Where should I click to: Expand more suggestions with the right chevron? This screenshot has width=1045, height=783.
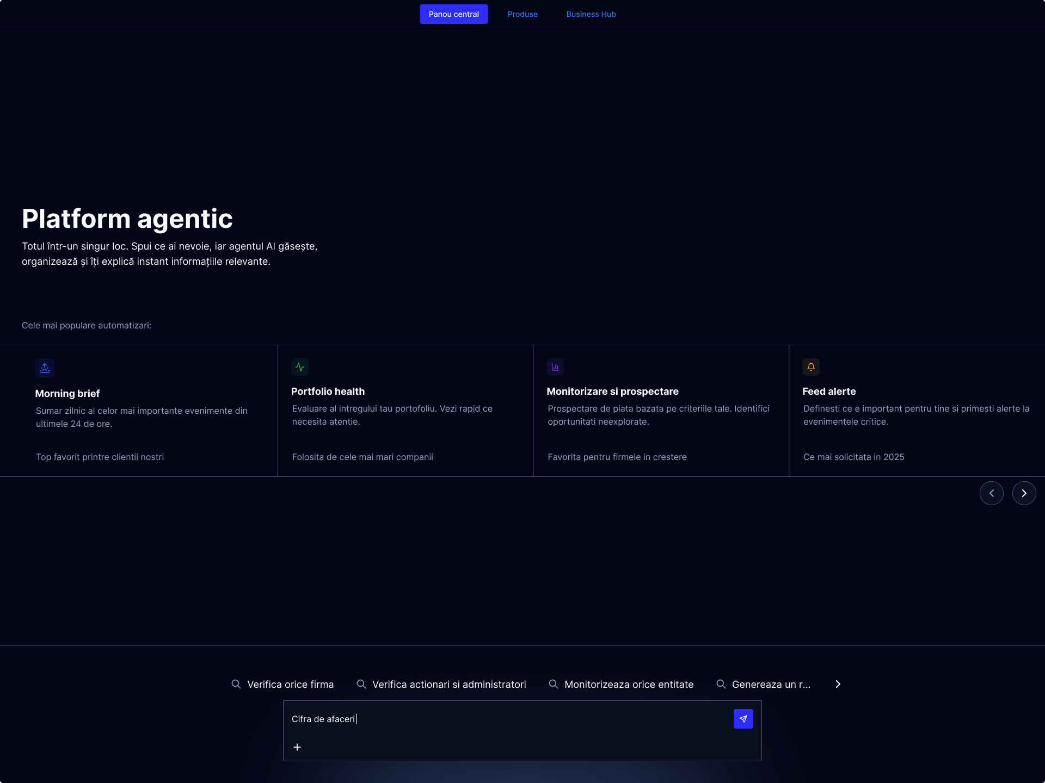838,684
